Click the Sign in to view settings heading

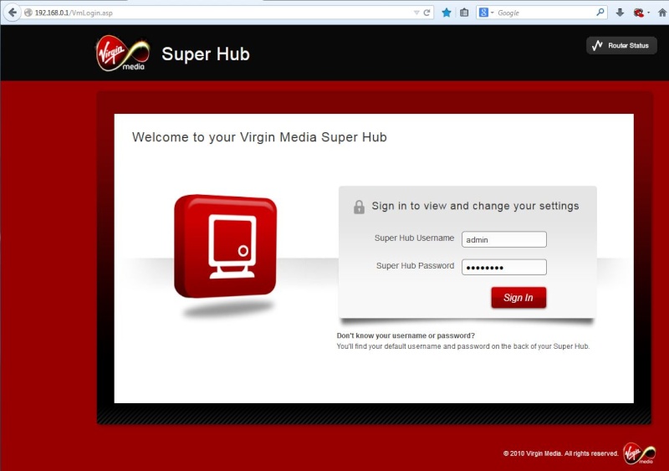[475, 207]
